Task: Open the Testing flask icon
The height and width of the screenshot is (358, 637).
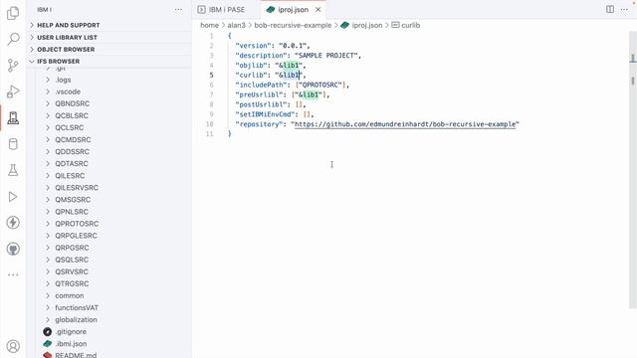Action: point(13,170)
